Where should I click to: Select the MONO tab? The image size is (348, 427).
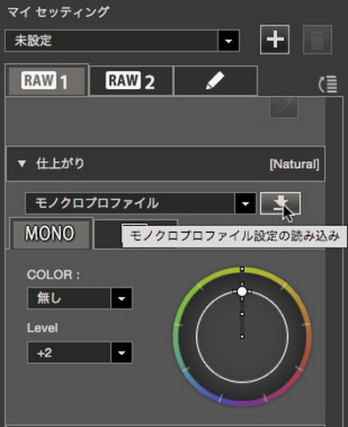point(51,233)
